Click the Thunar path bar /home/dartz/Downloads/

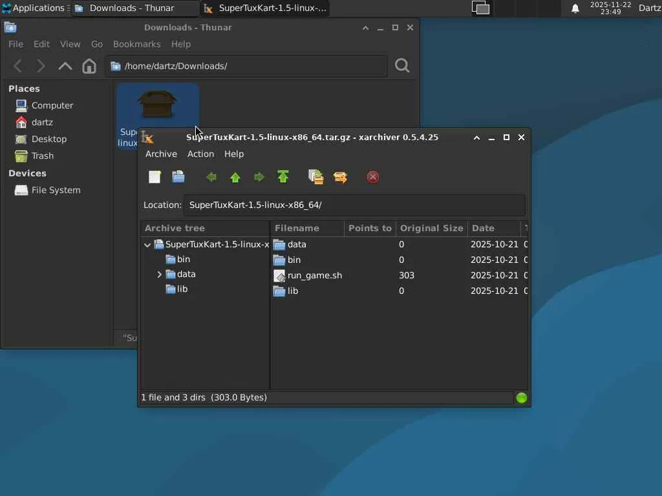[246, 67]
